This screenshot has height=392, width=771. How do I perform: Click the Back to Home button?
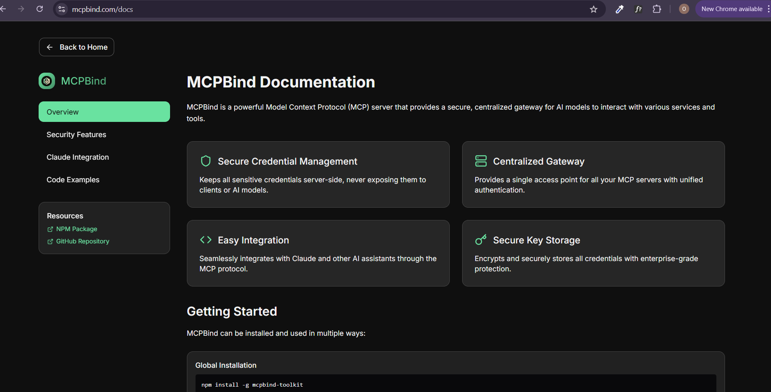(x=76, y=47)
